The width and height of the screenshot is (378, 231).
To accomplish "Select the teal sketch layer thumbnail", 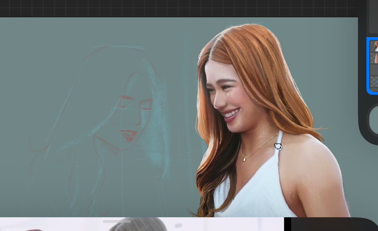I will (374, 82).
